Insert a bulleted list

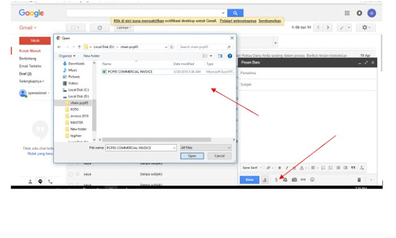pos(330,168)
